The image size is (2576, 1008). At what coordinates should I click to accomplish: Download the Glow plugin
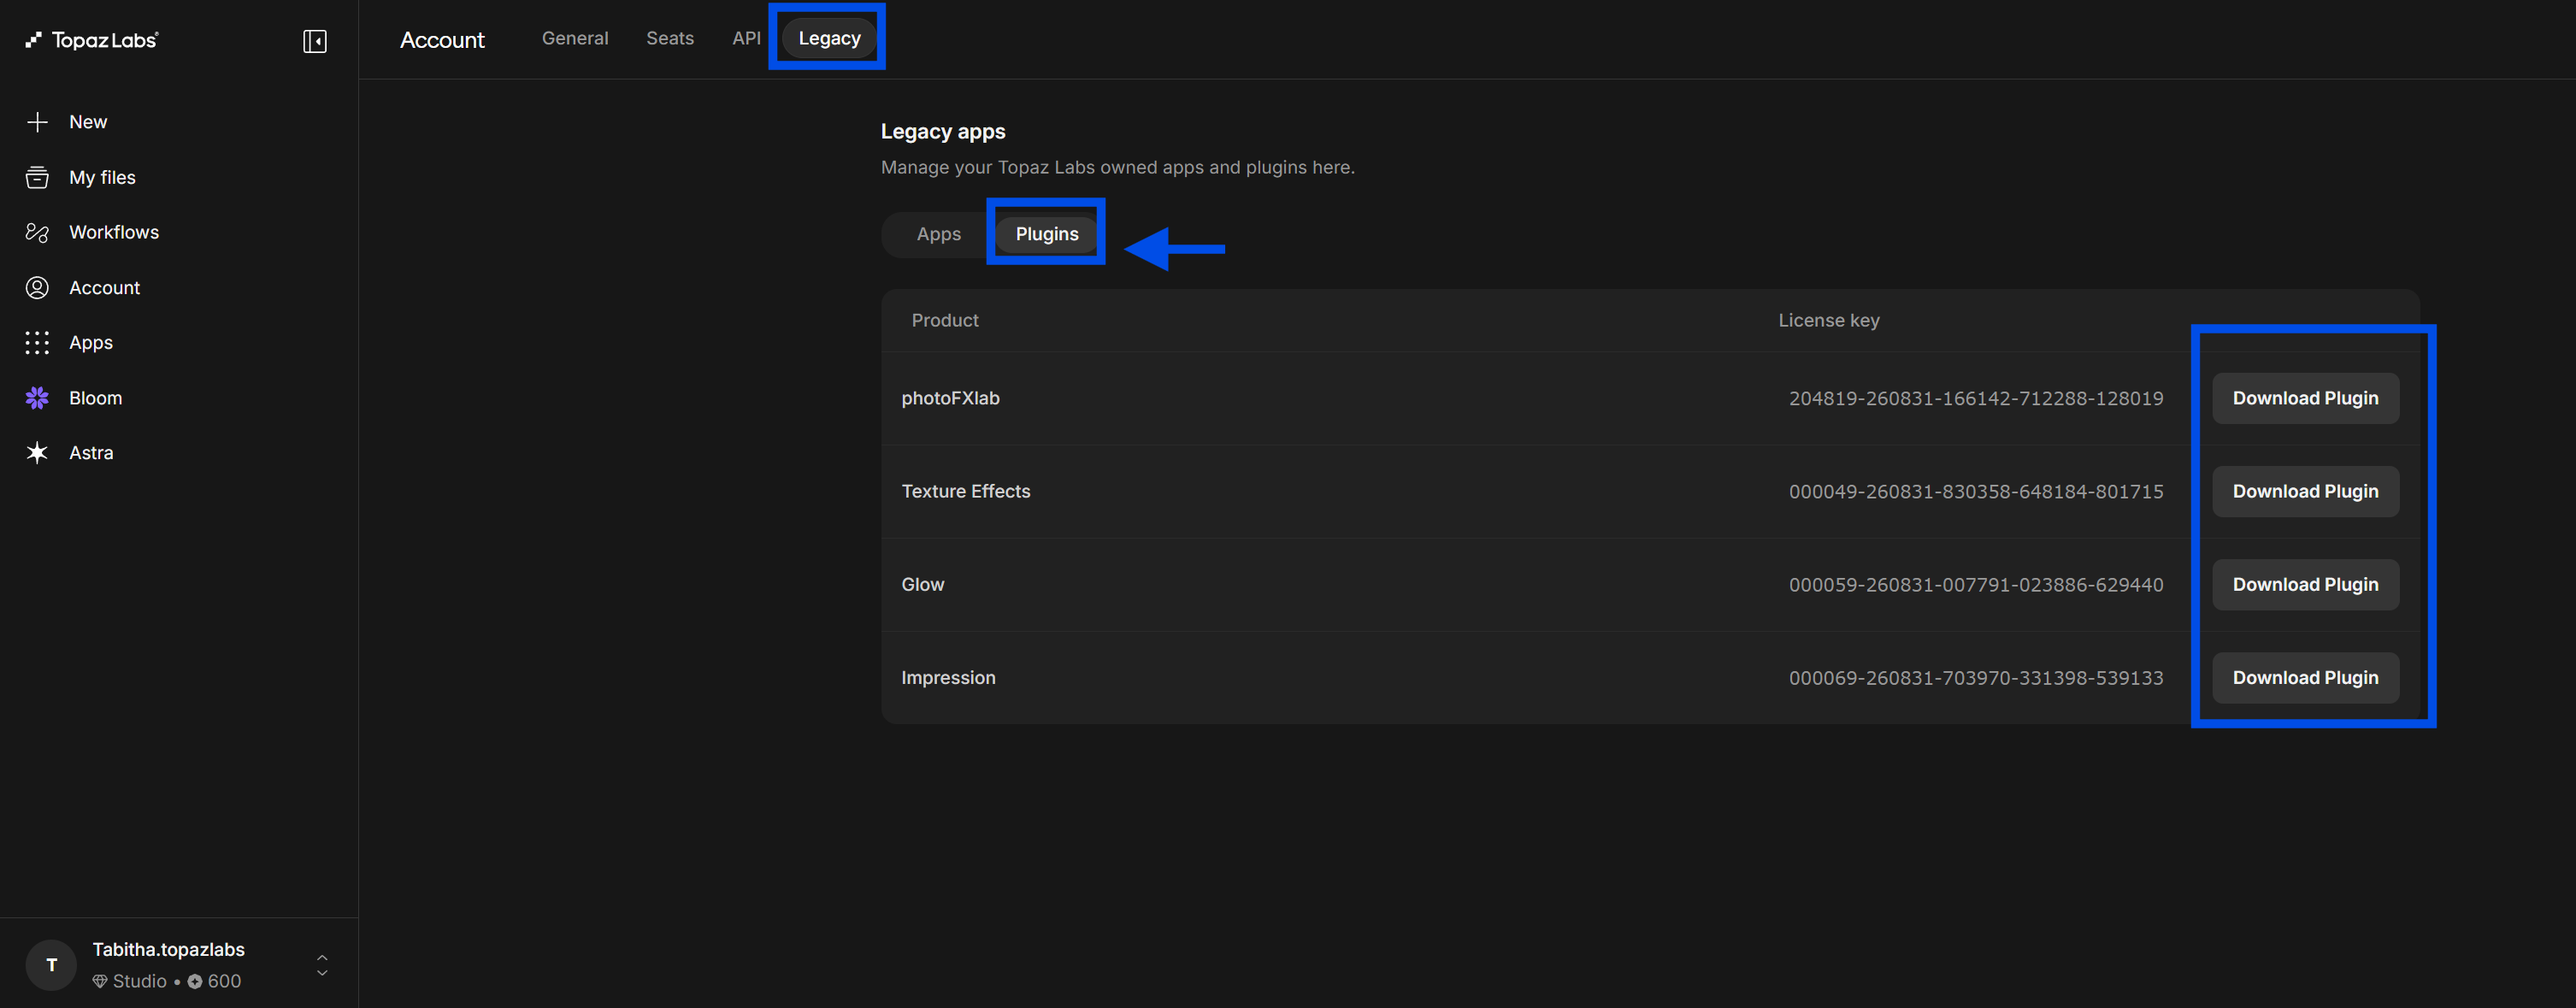point(2305,584)
